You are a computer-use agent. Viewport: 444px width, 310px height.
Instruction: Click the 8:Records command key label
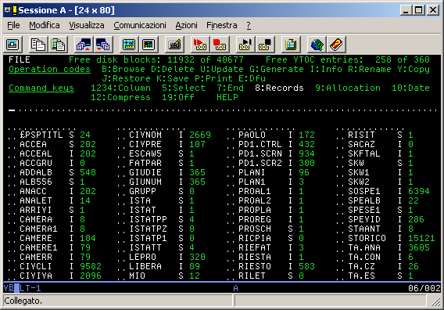(279, 88)
